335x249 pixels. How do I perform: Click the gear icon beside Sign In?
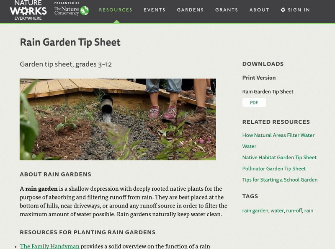[x=283, y=10]
